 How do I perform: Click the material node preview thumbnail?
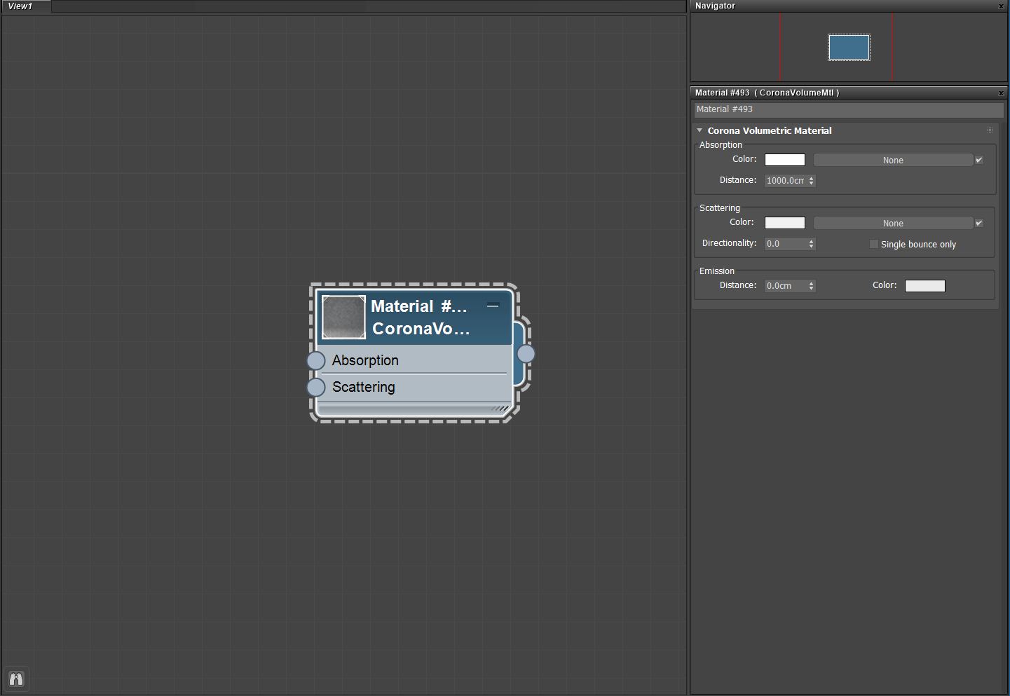(343, 317)
